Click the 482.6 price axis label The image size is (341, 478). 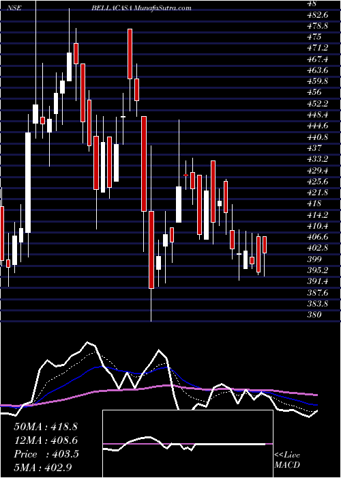[x=318, y=14]
